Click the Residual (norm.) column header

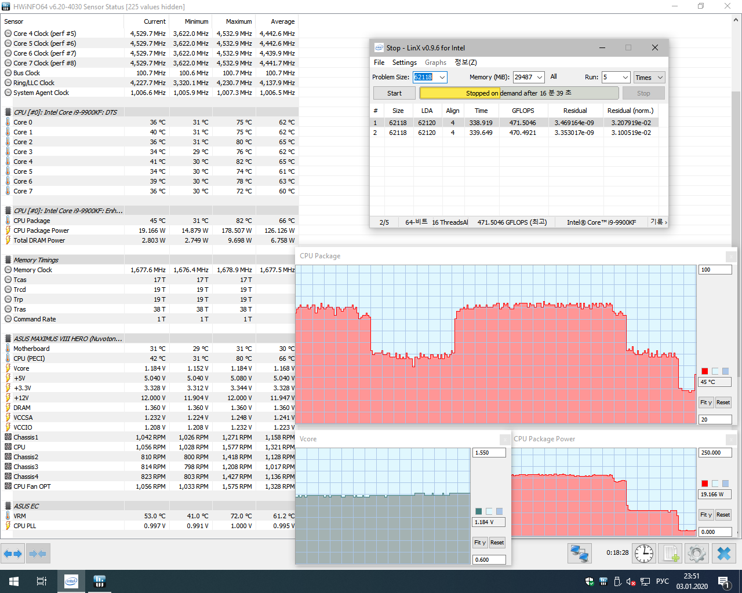pos(631,111)
